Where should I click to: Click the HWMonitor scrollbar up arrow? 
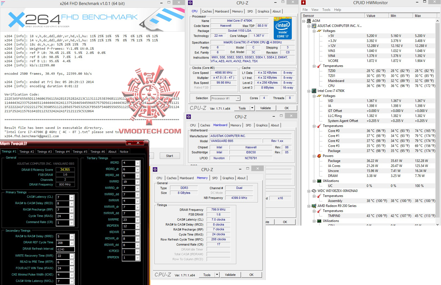[x=438, y=21]
